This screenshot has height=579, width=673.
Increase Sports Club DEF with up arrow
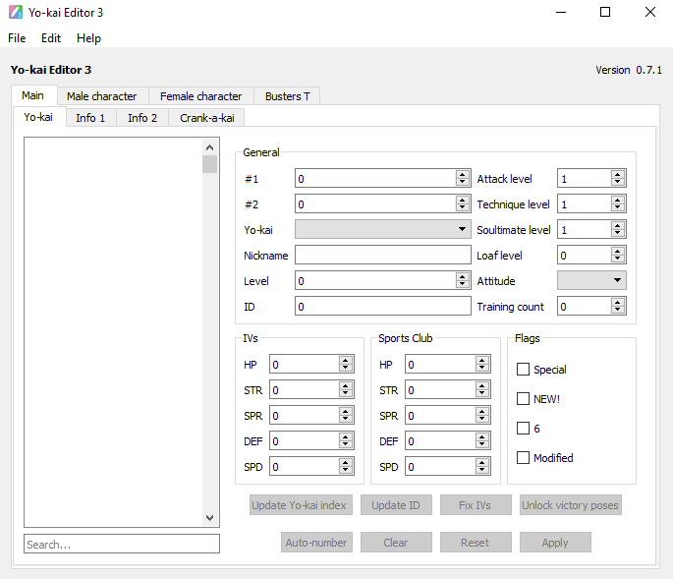pyautogui.click(x=482, y=436)
